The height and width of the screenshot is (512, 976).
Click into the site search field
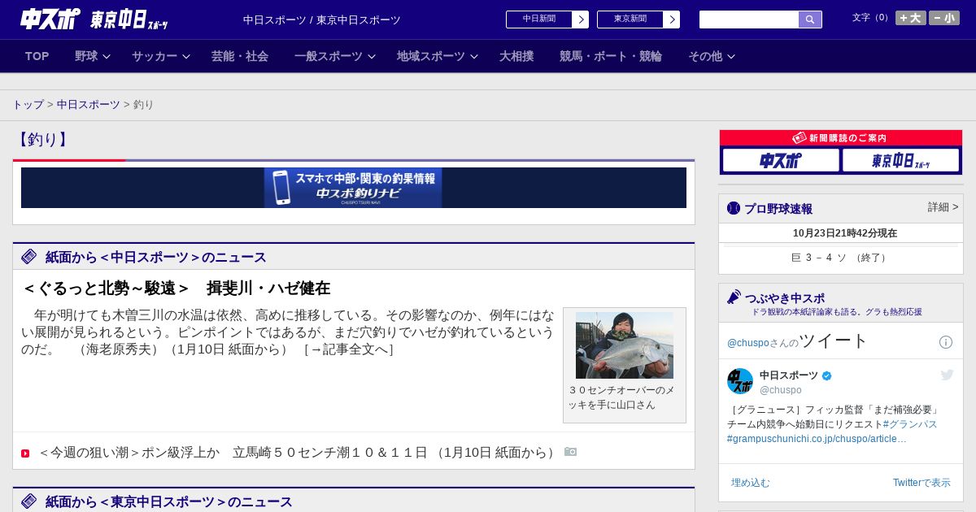tap(749, 20)
